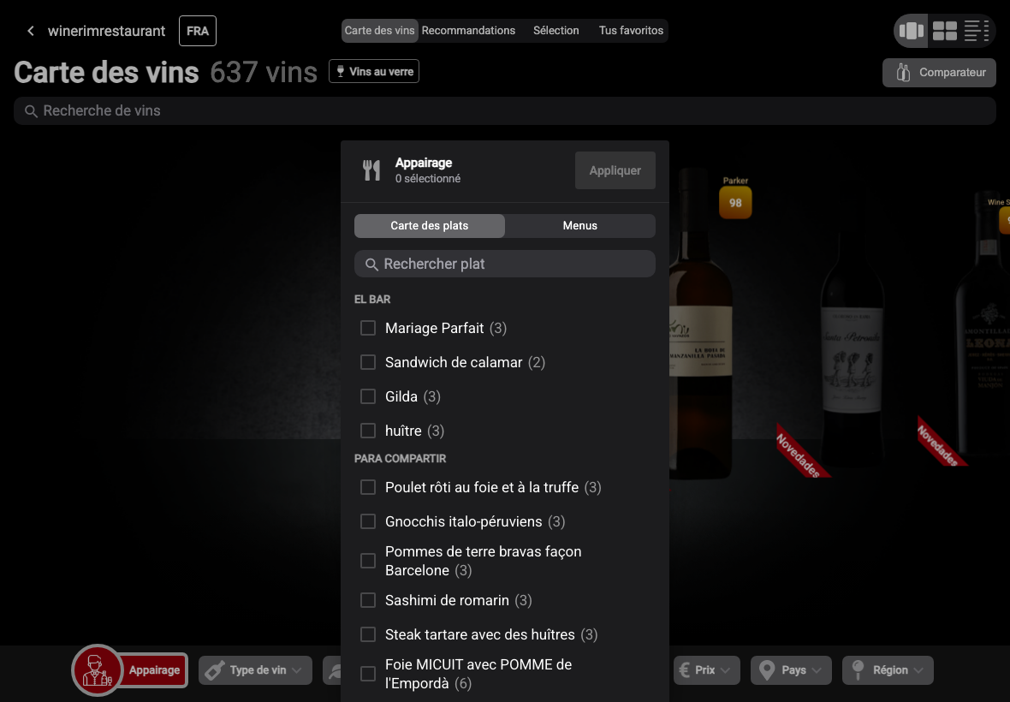Viewport: 1010px width, 702px height.
Task: Click the magnifier in Recherche de vins
Action: click(x=31, y=111)
